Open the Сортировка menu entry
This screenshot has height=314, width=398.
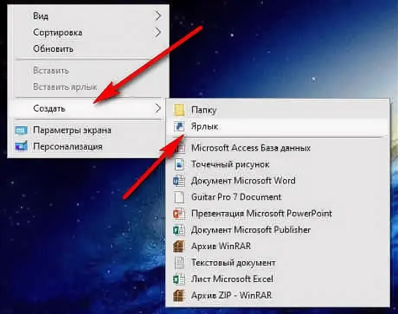pyautogui.click(x=88, y=32)
